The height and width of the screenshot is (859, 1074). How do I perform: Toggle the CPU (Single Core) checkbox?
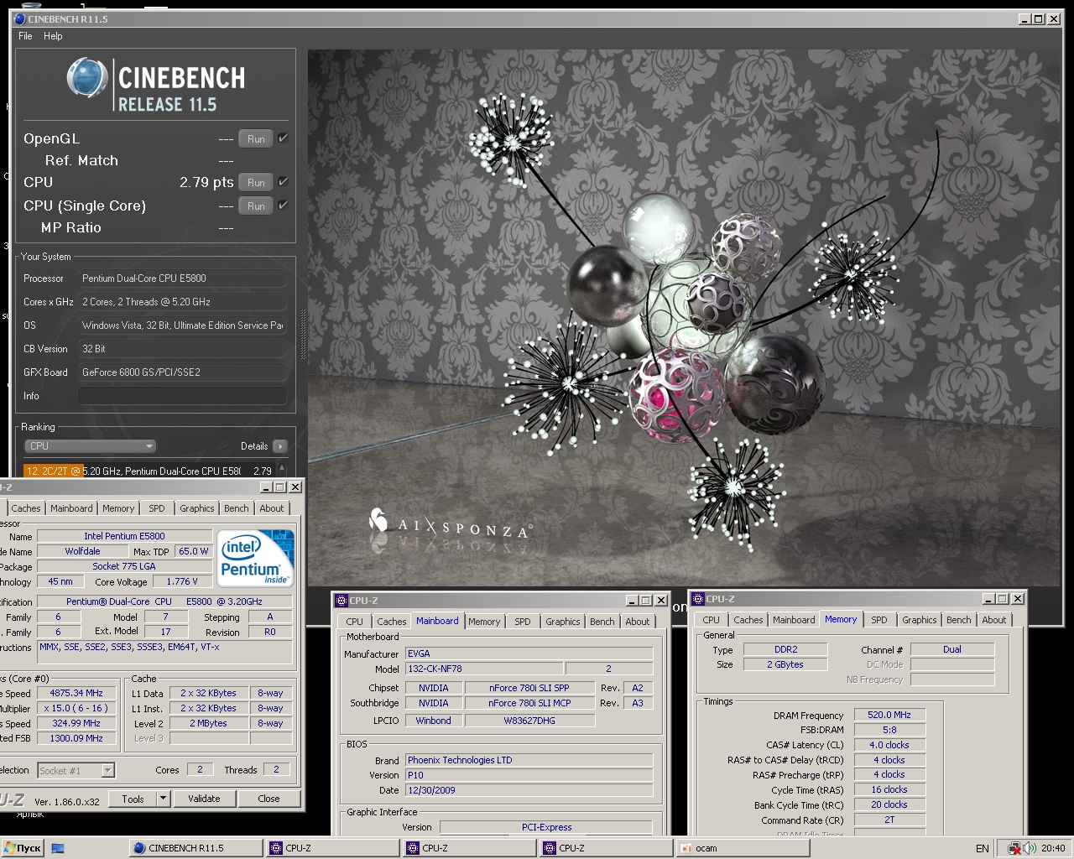283,205
